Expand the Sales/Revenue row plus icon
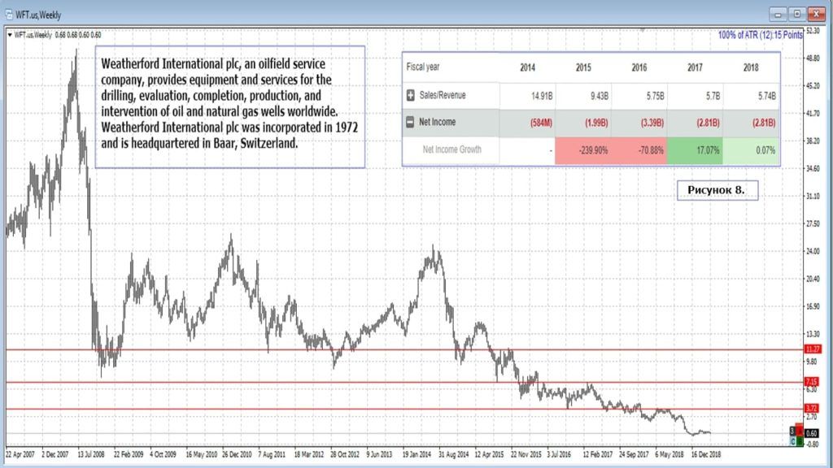Image resolution: width=833 pixels, height=468 pixels. tap(411, 95)
